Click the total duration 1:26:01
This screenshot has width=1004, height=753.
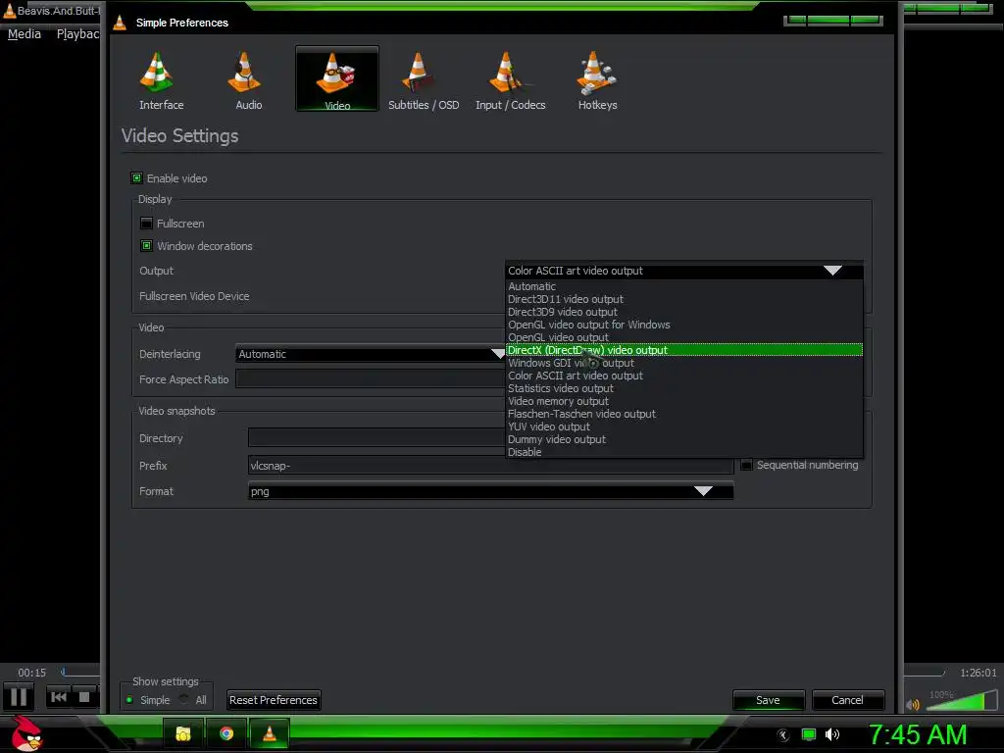point(978,673)
